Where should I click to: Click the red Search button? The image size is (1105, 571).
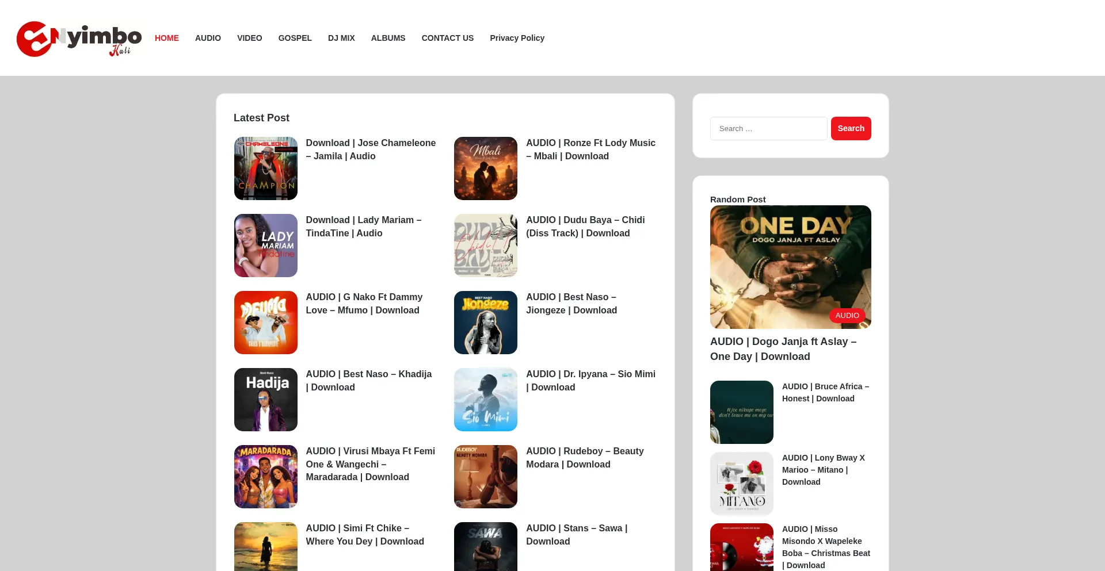851,128
